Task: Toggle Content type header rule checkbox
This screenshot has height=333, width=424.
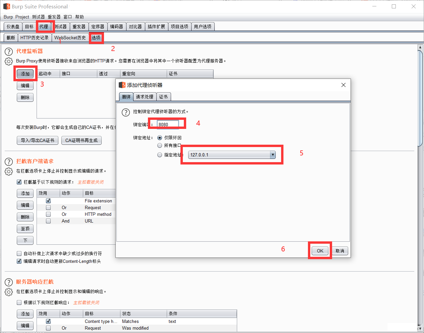Action: point(48,321)
